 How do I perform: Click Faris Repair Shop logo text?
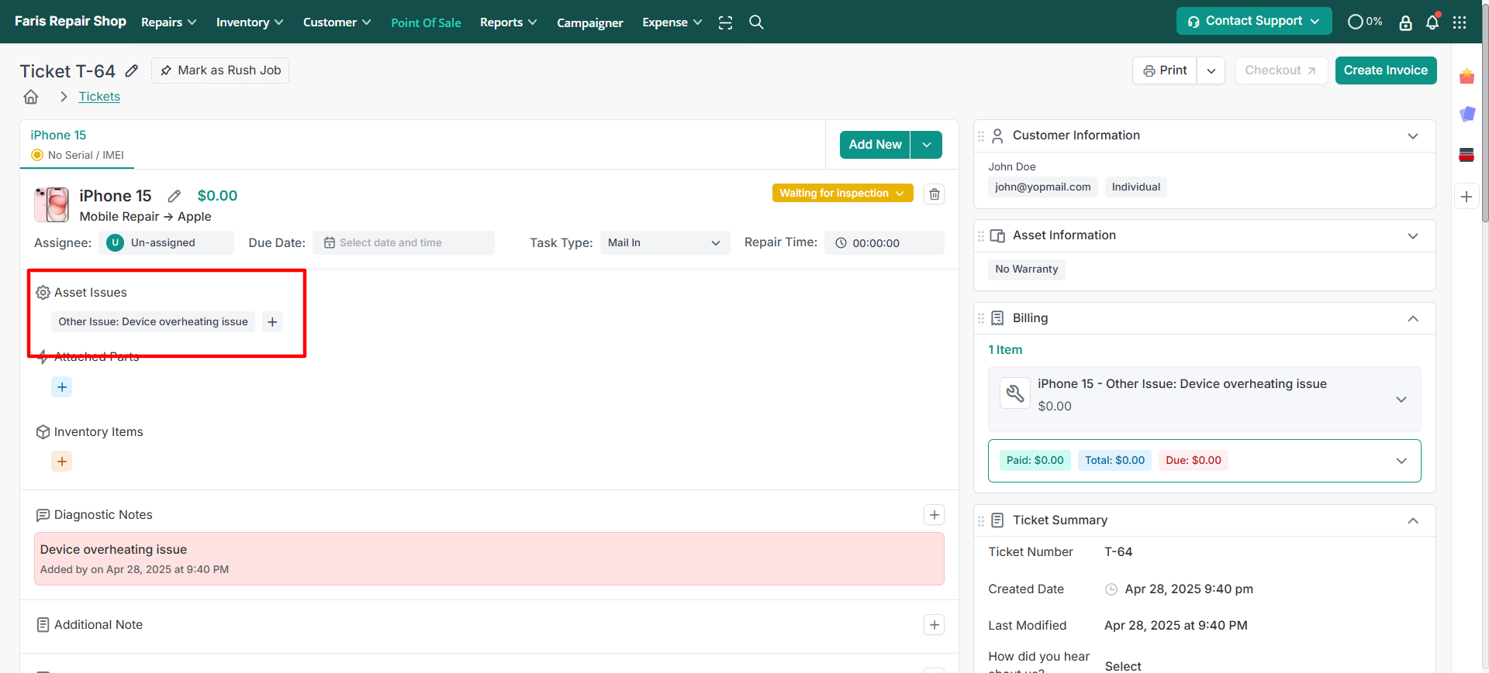(71, 21)
